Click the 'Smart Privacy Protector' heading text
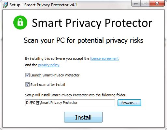This screenshot has height=130, width=167. 92,23
